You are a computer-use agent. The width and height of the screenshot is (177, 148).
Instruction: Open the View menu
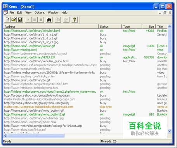coord(28,13)
